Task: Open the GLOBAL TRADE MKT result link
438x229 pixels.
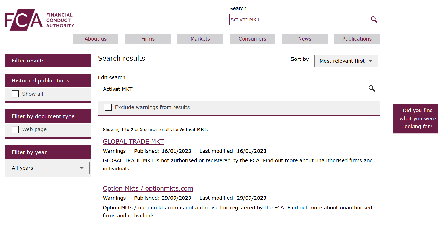Action: [133, 142]
